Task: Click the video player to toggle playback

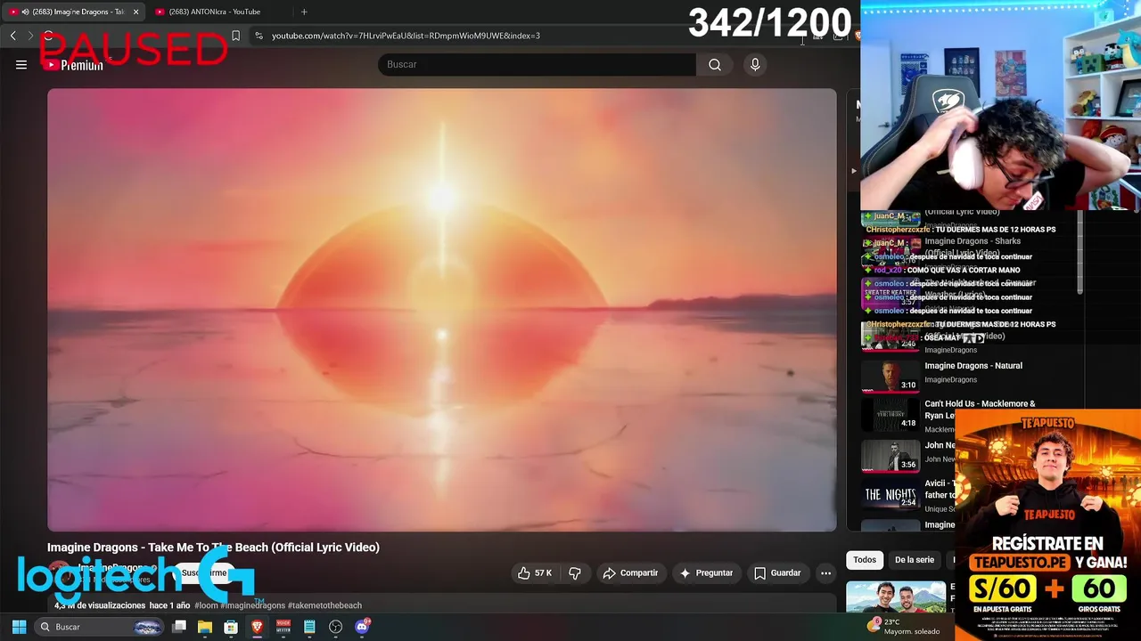Action: [442, 310]
